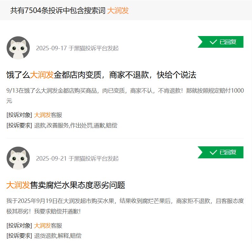252x244 pixels.
Task: Click the orange 大润发 search term in header
Action: pyautogui.click(x=118, y=10)
